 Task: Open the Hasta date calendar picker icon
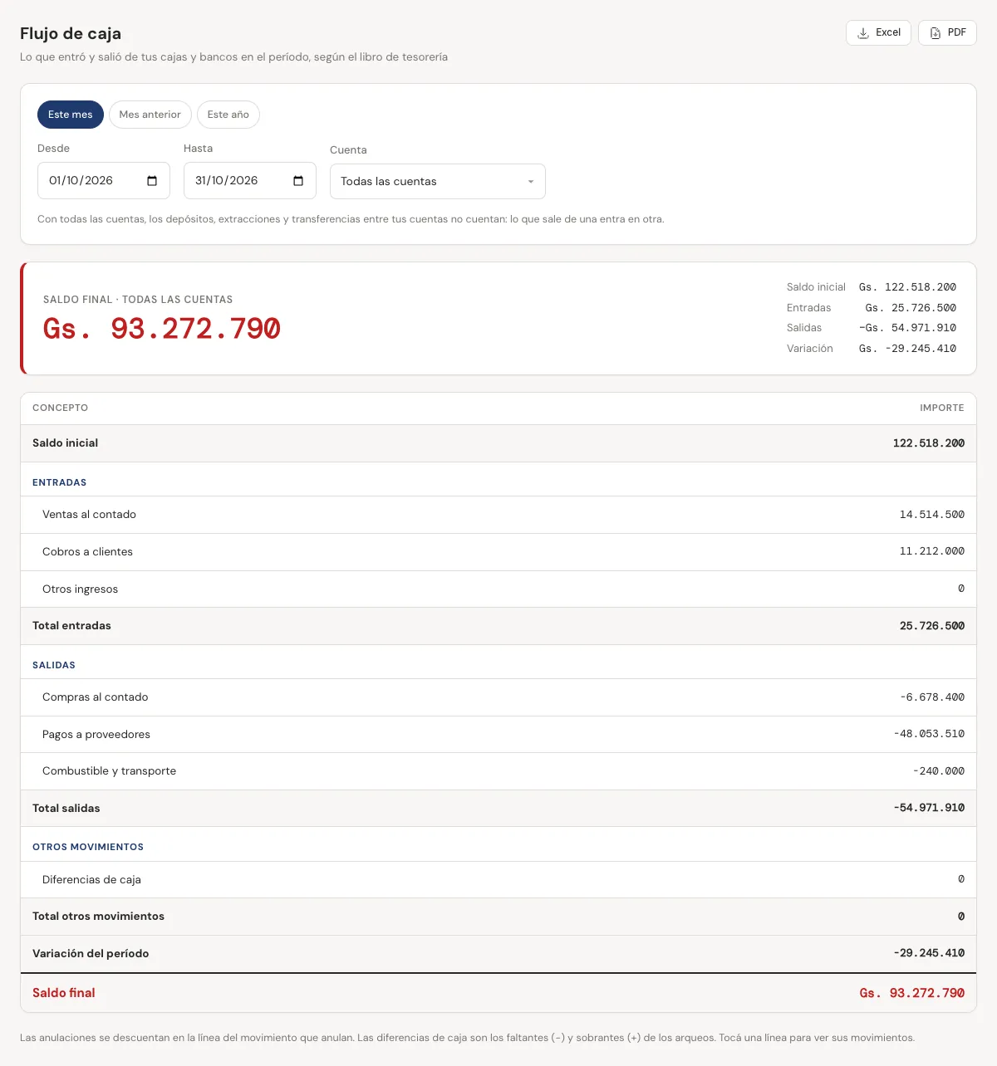[298, 181]
